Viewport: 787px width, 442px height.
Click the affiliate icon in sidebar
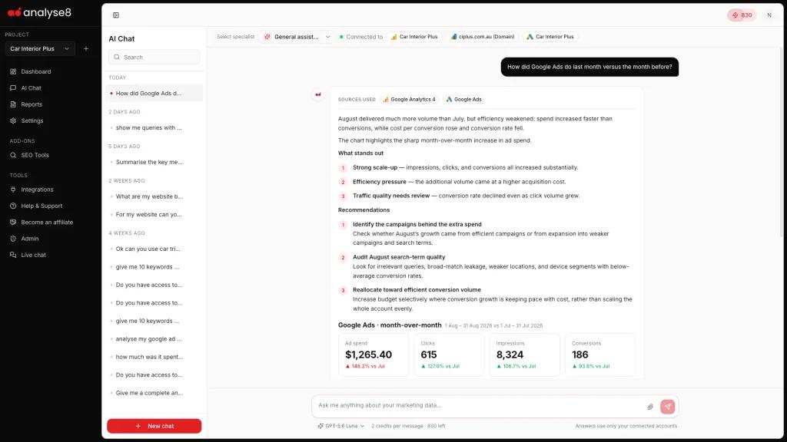[x=13, y=222]
